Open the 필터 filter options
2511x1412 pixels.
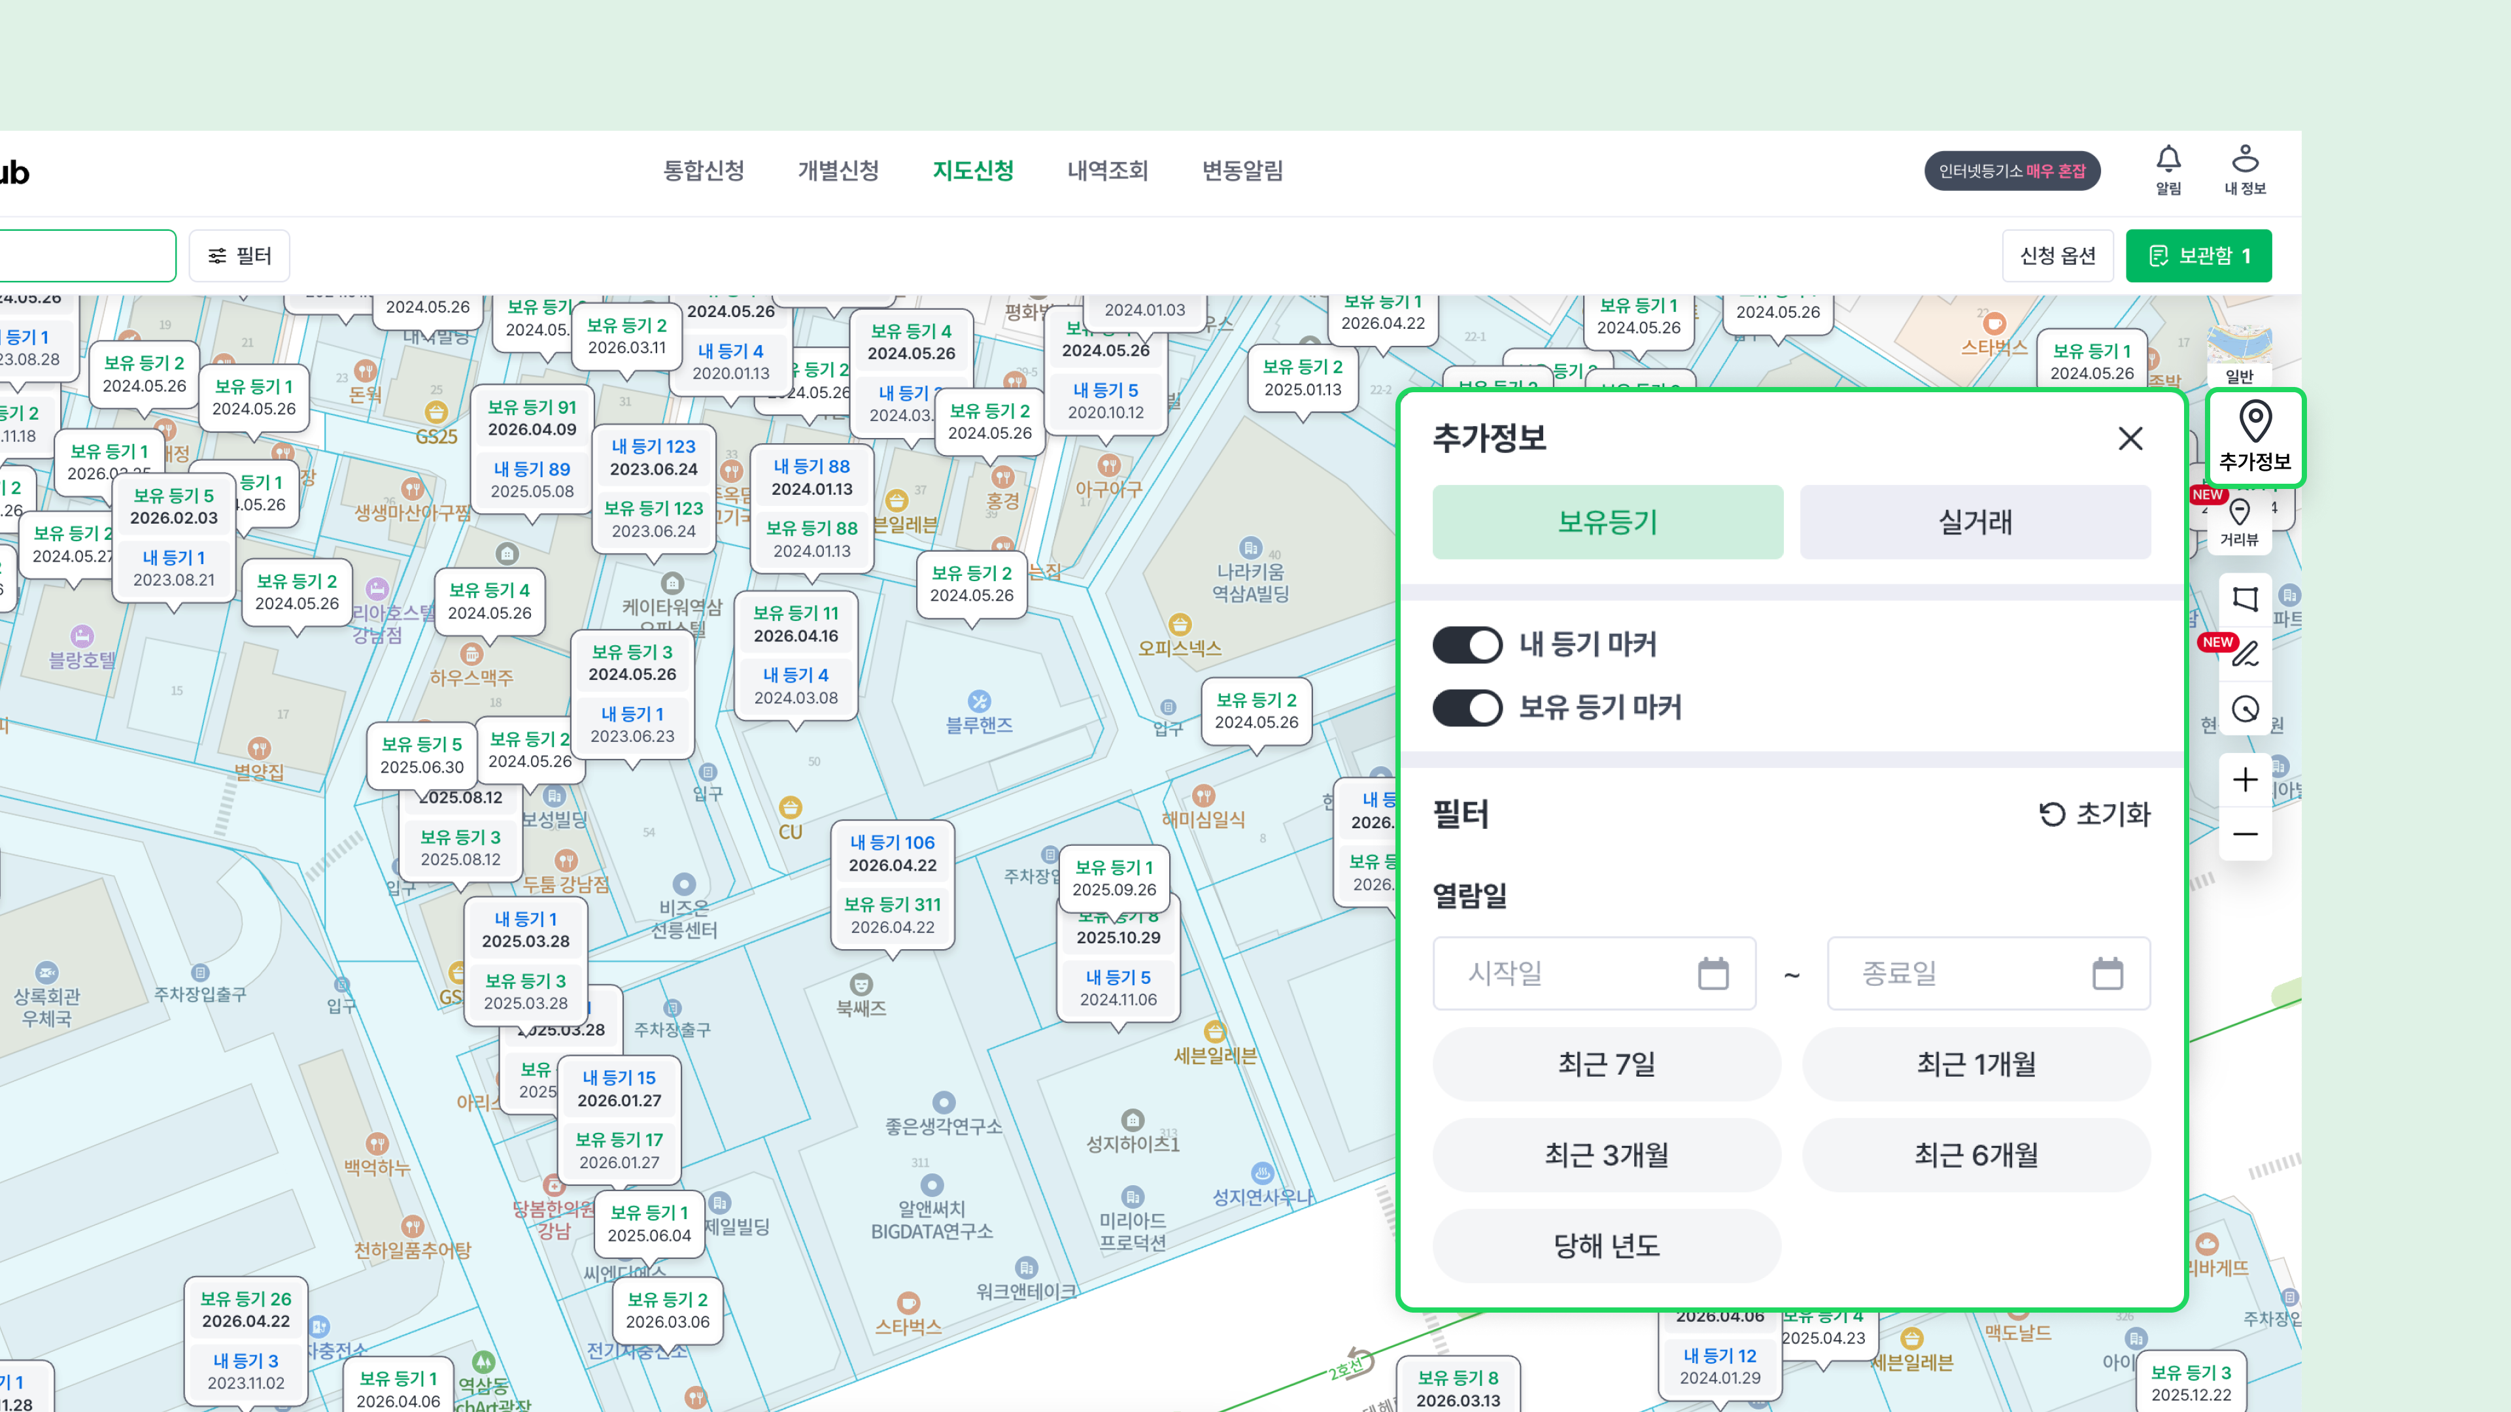point(240,256)
